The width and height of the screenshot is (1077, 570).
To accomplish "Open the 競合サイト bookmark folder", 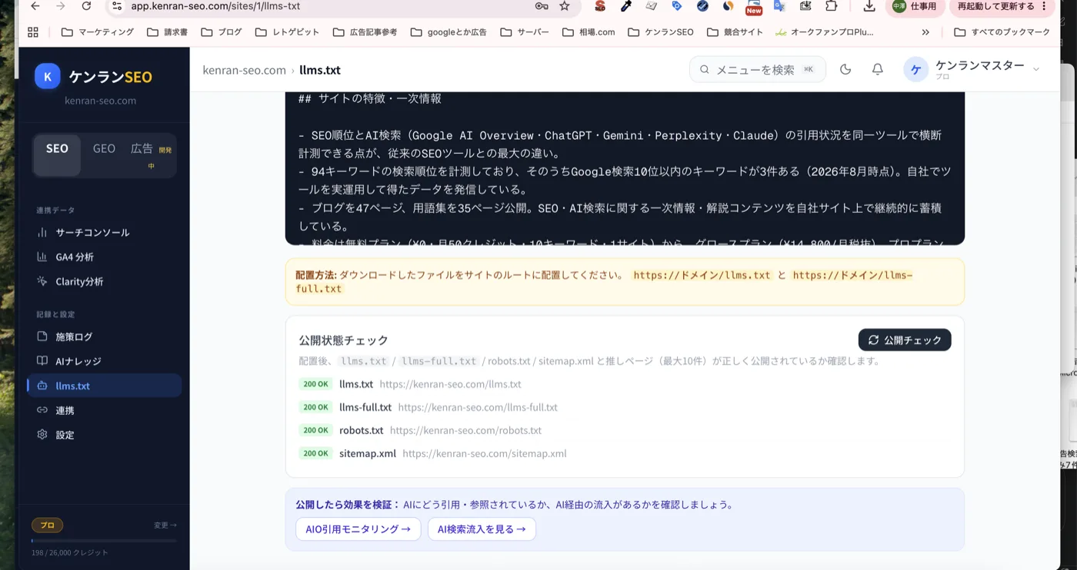I will tap(735, 32).
